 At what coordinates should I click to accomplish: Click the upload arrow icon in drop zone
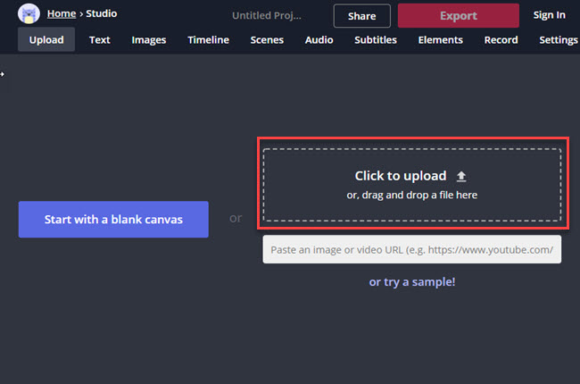461,177
